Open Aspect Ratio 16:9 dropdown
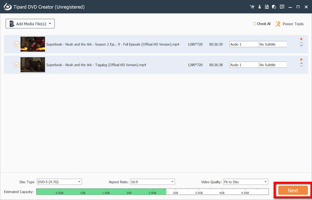Viewport: 312px width, 200px height. pos(152,182)
